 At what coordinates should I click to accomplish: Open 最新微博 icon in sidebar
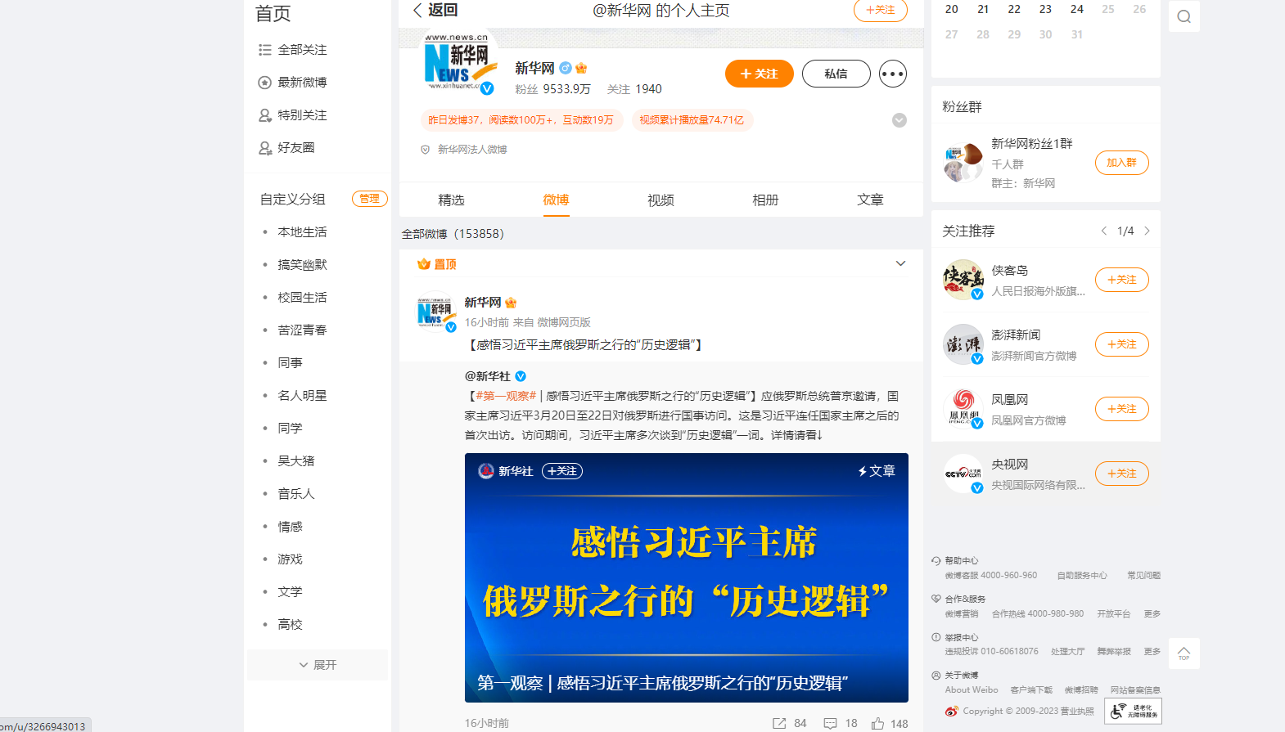pos(264,83)
